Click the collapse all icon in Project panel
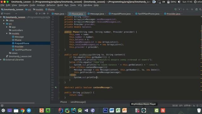202x114 pixels. coord(40,13)
